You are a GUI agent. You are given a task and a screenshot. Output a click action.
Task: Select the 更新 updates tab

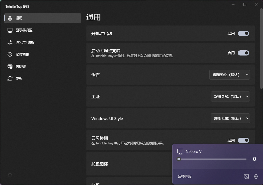pos(43,79)
